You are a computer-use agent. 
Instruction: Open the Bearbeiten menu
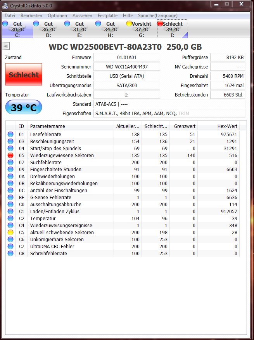tap(31, 16)
